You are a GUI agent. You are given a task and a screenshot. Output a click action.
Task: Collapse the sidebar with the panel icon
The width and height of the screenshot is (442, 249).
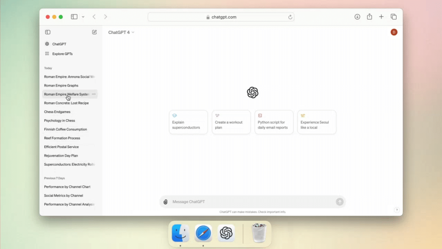[48, 32]
